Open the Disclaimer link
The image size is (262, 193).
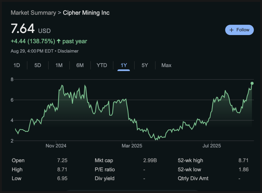68,51
